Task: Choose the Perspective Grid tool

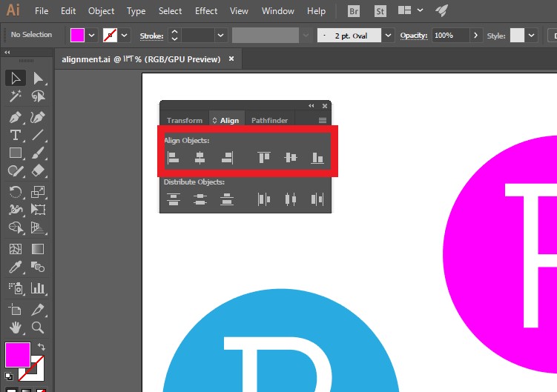Action: [38, 227]
